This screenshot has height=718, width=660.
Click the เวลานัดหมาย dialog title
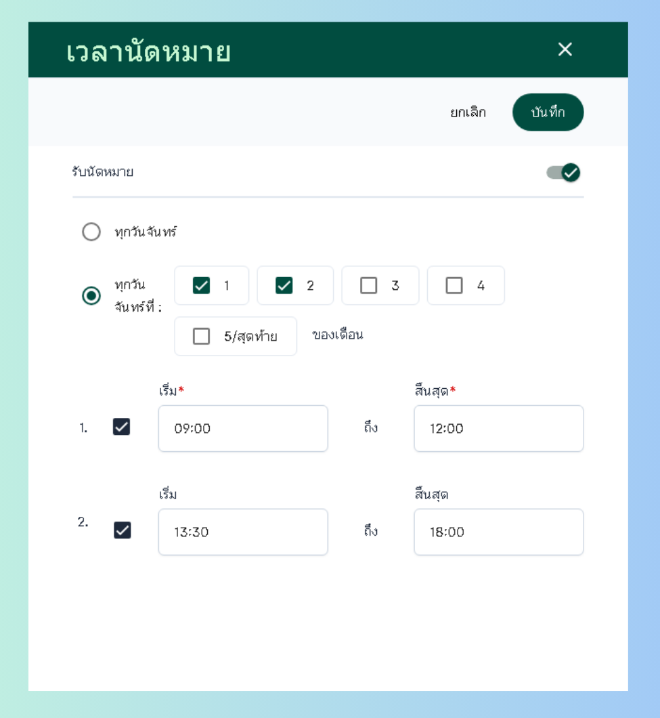pos(148,51)
